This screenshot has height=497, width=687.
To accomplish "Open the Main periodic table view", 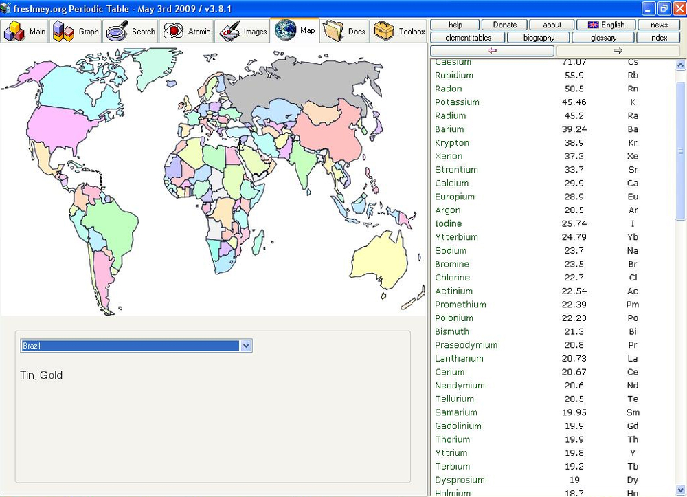I will click(25, 32).
